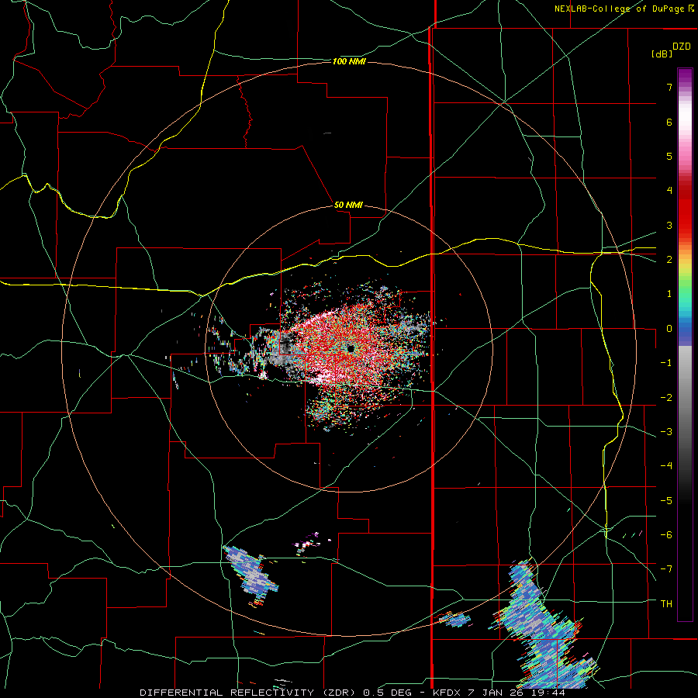Click the 1 value on the dB scale
Screen dimensions: 698x698
pos(669,294)
